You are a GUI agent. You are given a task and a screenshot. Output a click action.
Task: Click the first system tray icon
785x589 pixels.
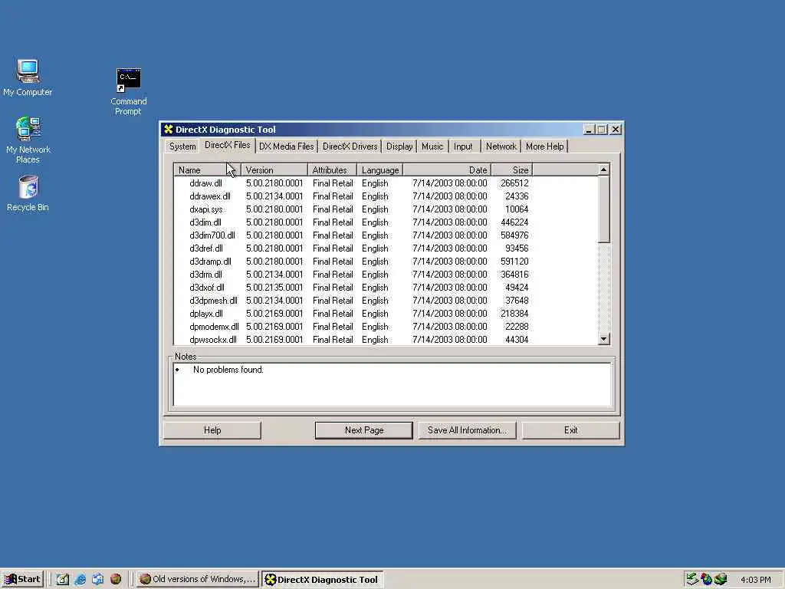tap(692, 579)
